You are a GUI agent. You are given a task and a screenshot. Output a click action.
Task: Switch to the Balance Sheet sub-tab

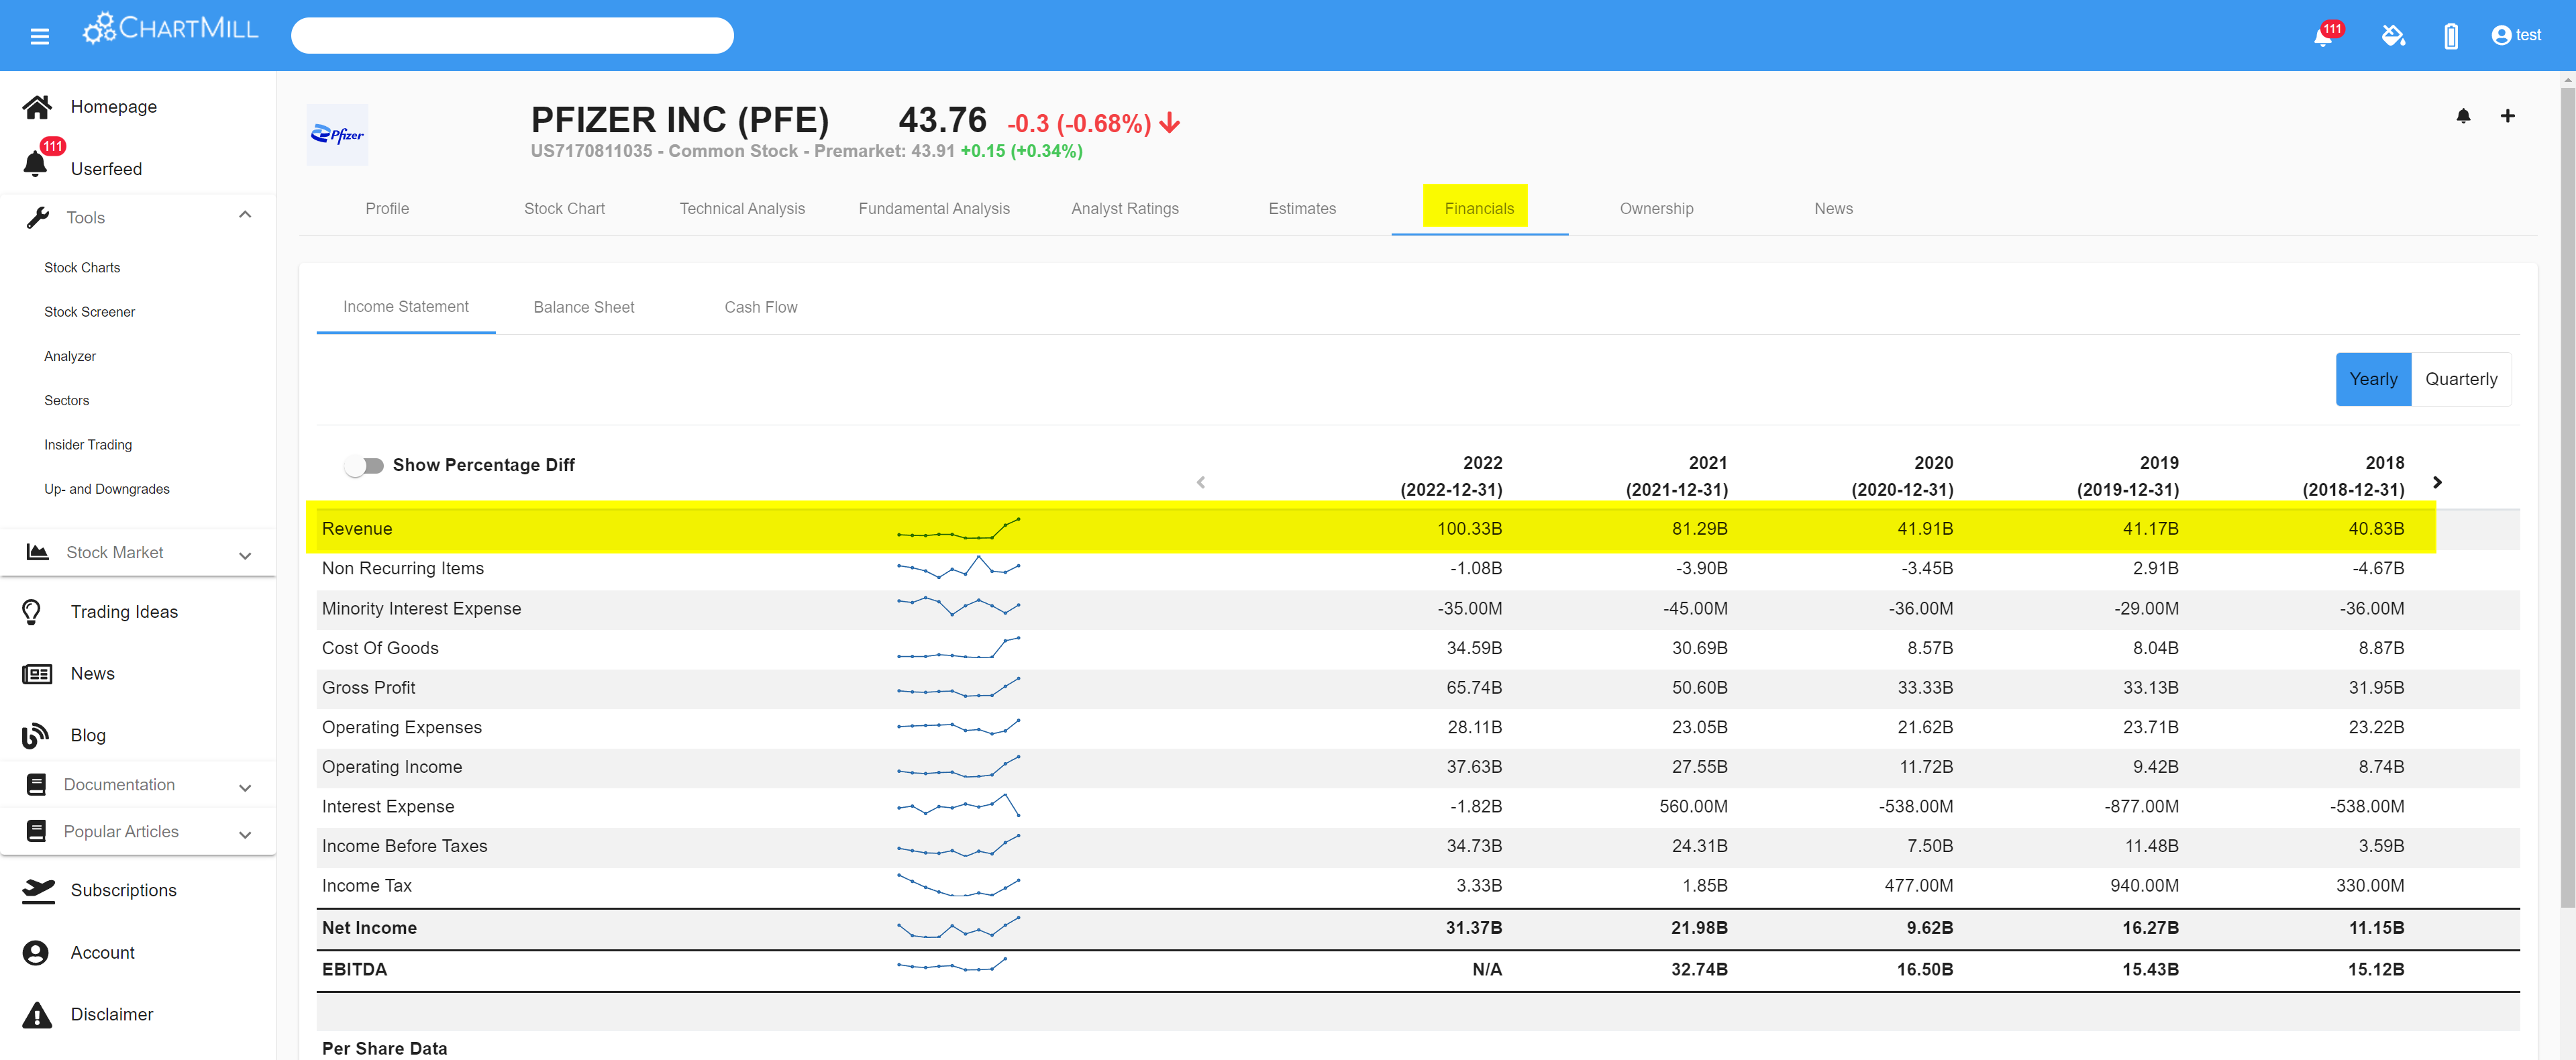click(584, 307)
